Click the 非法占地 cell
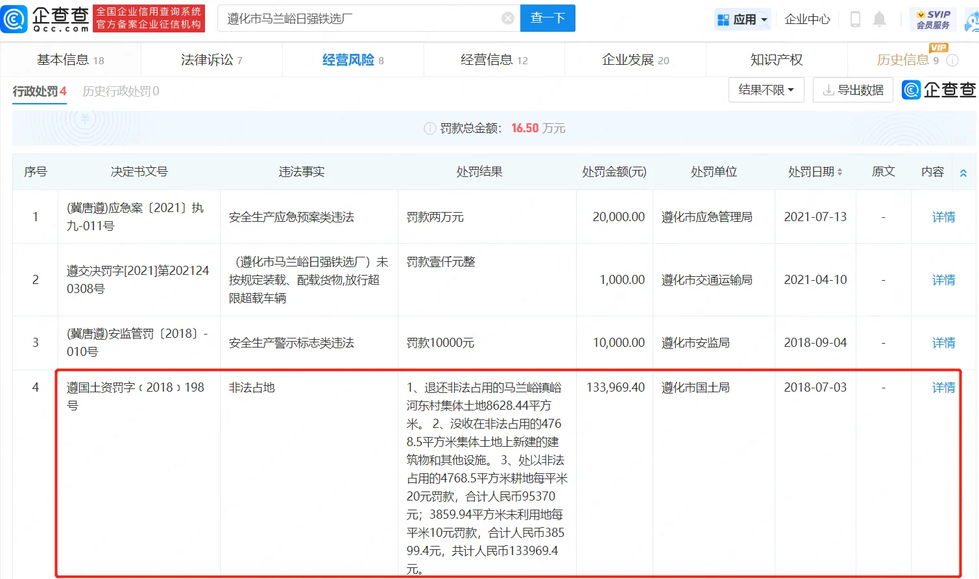Image resolution: width=979 pixels, height=579 pixels. tap(252, 388)
